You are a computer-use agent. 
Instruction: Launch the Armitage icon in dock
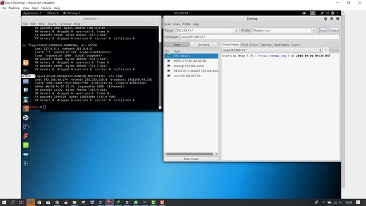pyautogui.click(x=26, y=100)
